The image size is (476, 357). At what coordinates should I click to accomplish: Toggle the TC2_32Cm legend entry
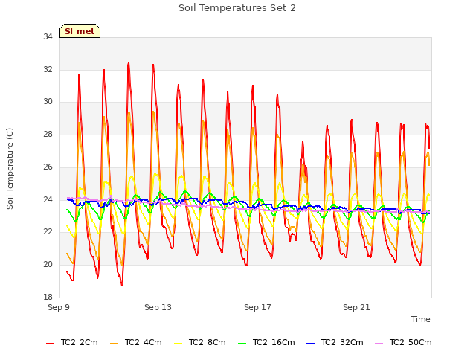335,342
